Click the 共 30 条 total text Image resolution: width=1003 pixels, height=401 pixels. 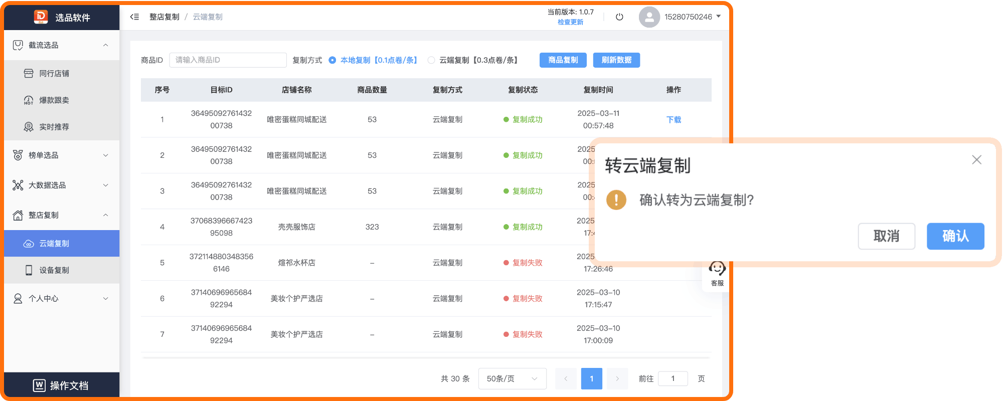(x=455, y=379)
